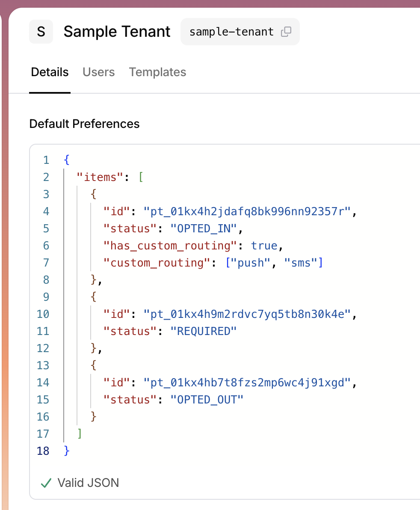Click the id value ending 91xgd
The width and height of the screenshot is (420, 510).
(x=247, y=382)
